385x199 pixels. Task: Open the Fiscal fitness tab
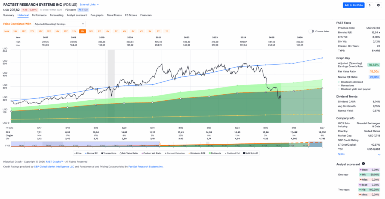[x=114, y=15]
